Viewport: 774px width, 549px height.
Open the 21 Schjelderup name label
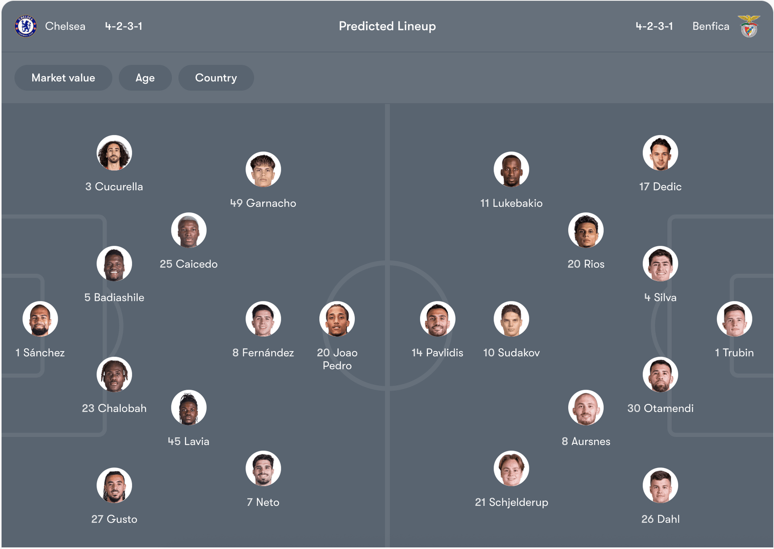pyautogui.click(x=511, y=502)
